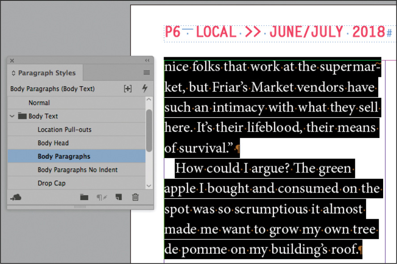Click in 'here. It's their lifeblood, their means' line
This screenshot has height=264, width=397.
(272, 128)
